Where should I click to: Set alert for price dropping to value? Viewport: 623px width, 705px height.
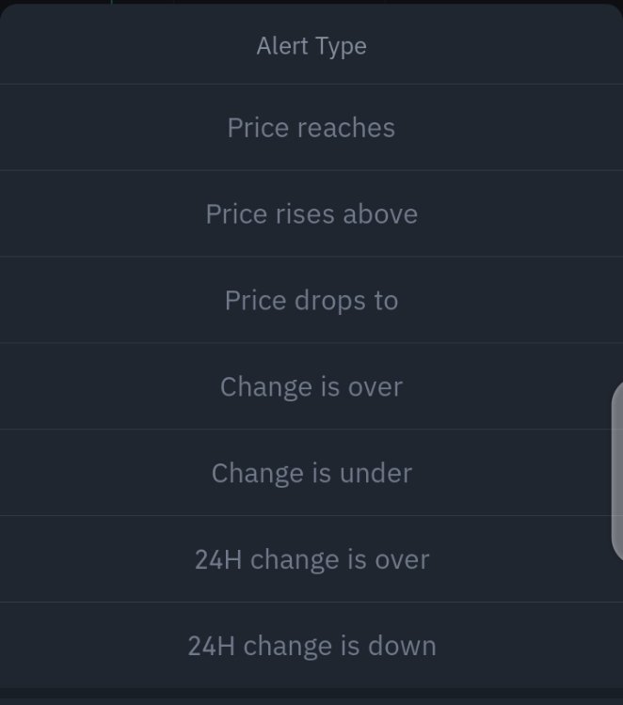click(311, 301)
